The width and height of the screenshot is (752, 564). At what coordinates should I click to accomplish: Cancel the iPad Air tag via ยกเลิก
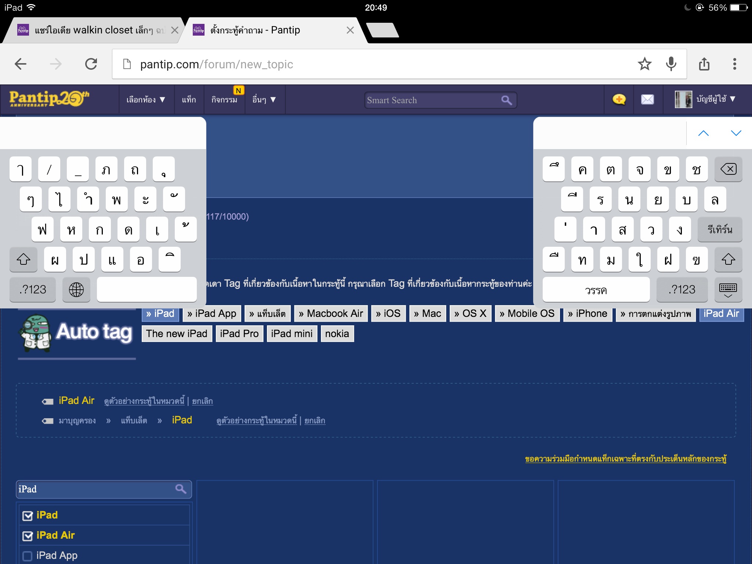[202, 401]
